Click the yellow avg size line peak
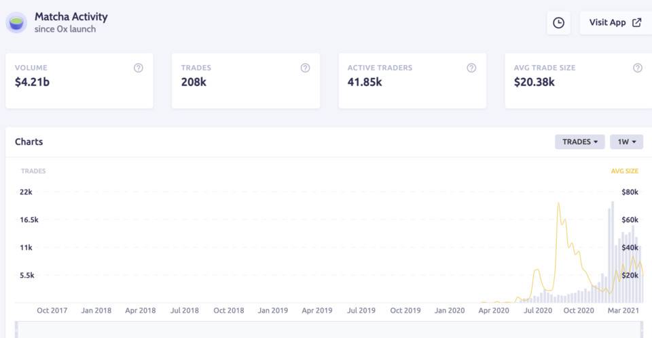 coord(558,203)
